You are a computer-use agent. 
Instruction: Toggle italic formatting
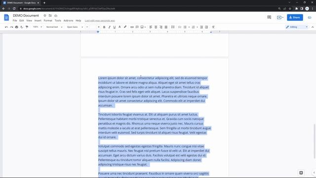tap(109, 27)
